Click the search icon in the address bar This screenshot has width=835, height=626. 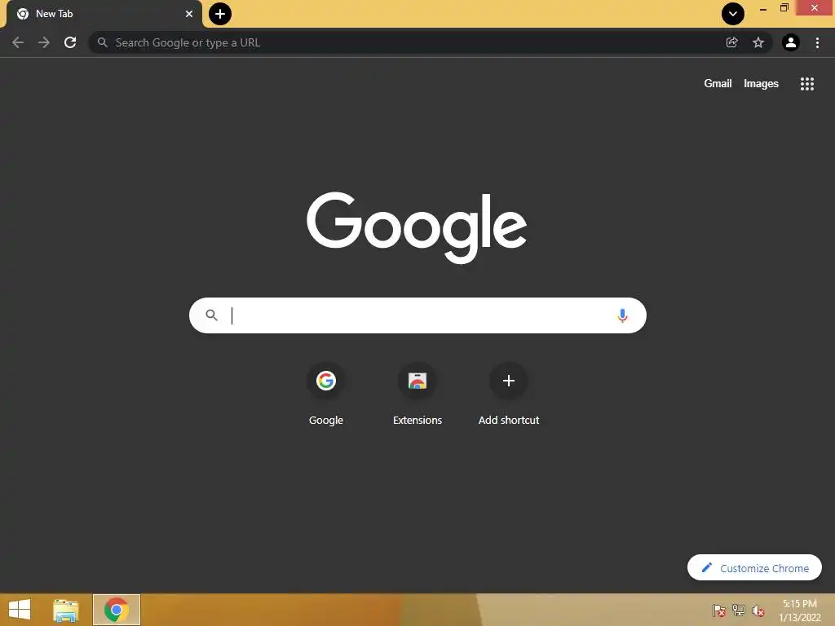[x=103, y=42]
